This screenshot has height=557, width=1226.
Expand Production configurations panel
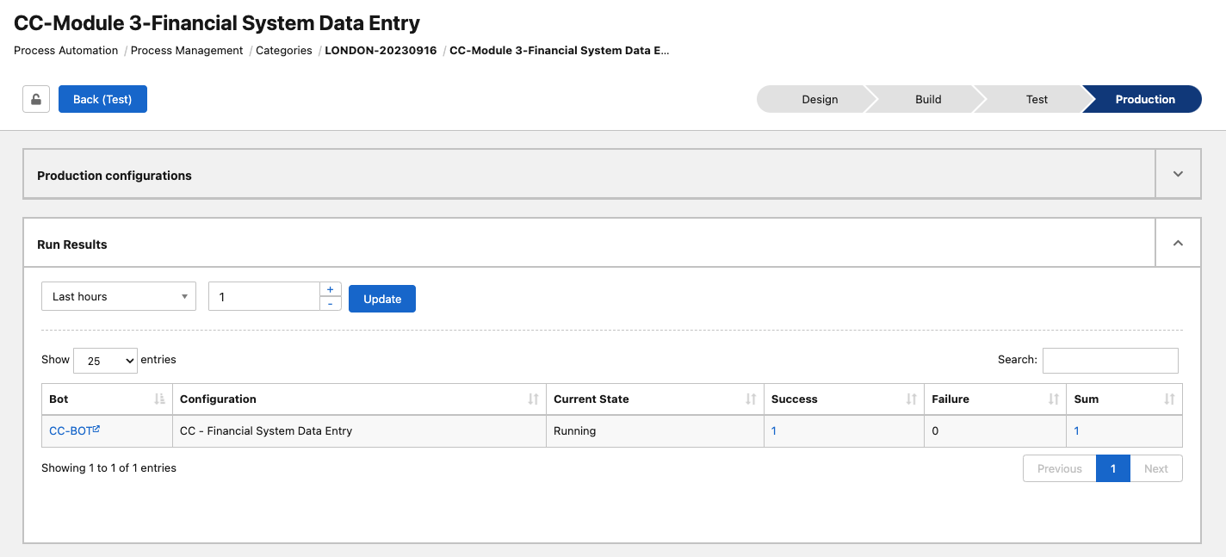(x=1178, y=174)
